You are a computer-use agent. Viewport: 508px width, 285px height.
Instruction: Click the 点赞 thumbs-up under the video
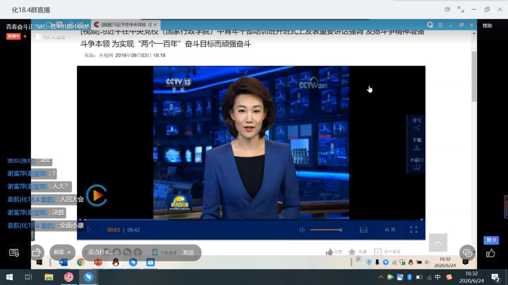[334, 252]
